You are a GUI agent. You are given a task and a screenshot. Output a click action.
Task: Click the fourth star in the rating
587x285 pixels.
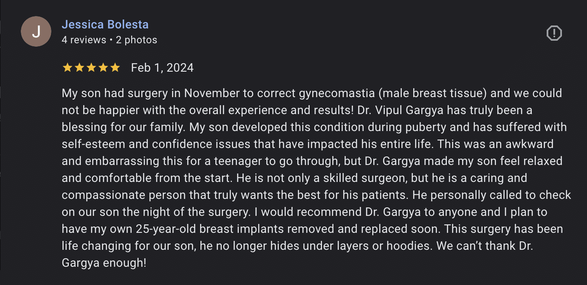pyautogui.click(x=102, y=67)
